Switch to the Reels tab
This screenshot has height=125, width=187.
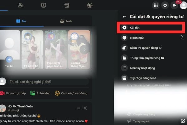[65, 21]
